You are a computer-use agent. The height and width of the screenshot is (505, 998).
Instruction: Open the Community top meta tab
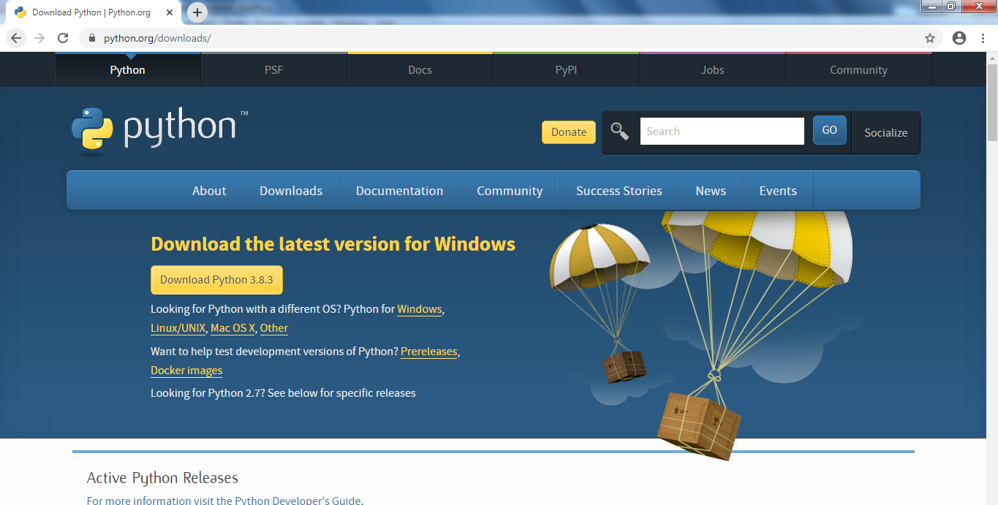pos(859,70)
